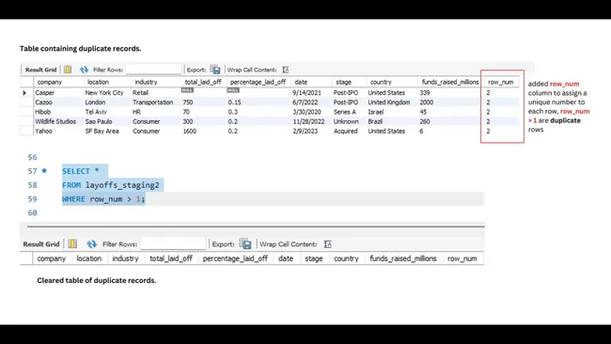
Task: Select the Casper row arrow marker
Action: [24, 93]
